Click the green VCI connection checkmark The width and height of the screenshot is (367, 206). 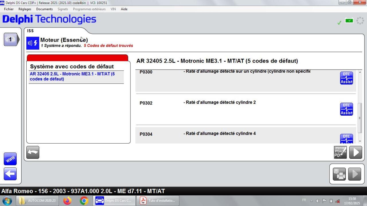339,23
